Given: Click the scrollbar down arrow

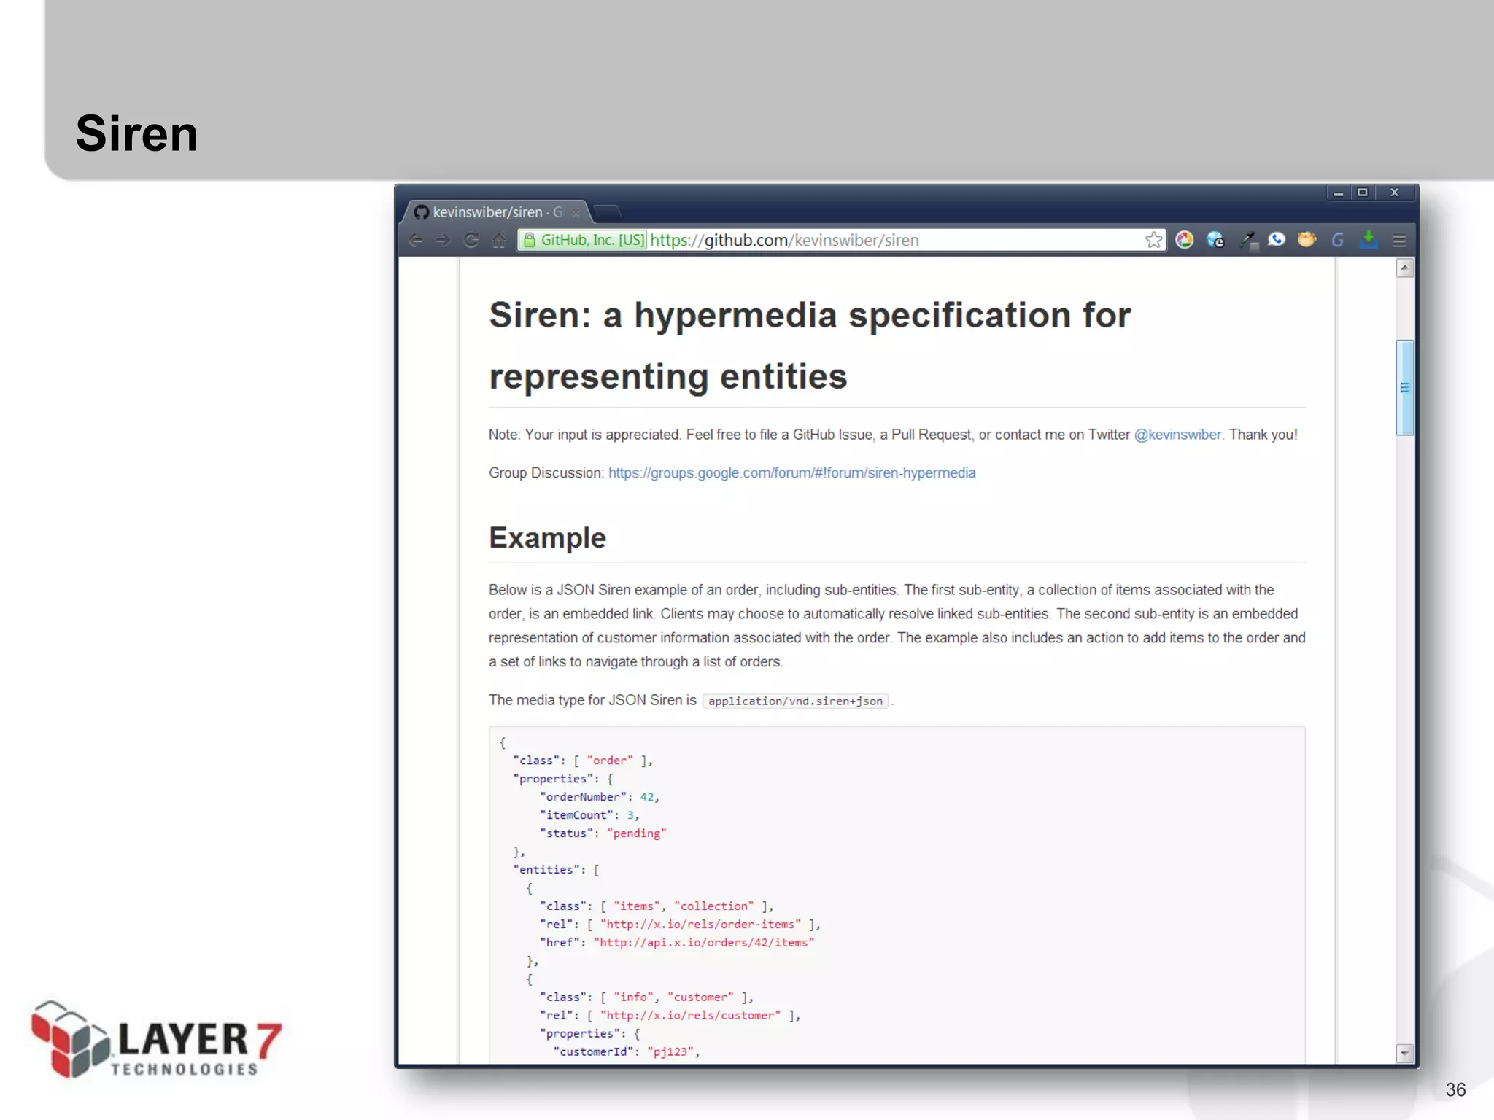Looking at the screenshot, I should pyautogui.click(x=1404, y=1053).
